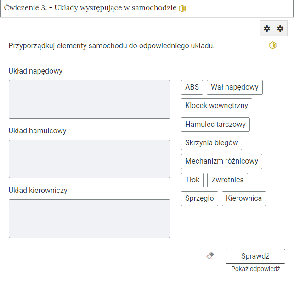
Task: Click the yellow hexagon icon beside instruction text
Action: pyautogui.click(x=273, y=45)
